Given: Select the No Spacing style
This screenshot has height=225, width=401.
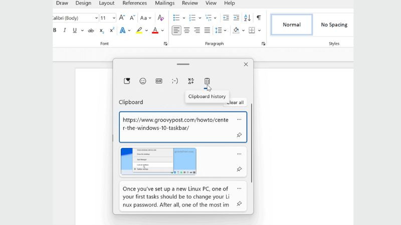Looking at the screenshot, I should (x=334, y=24).
